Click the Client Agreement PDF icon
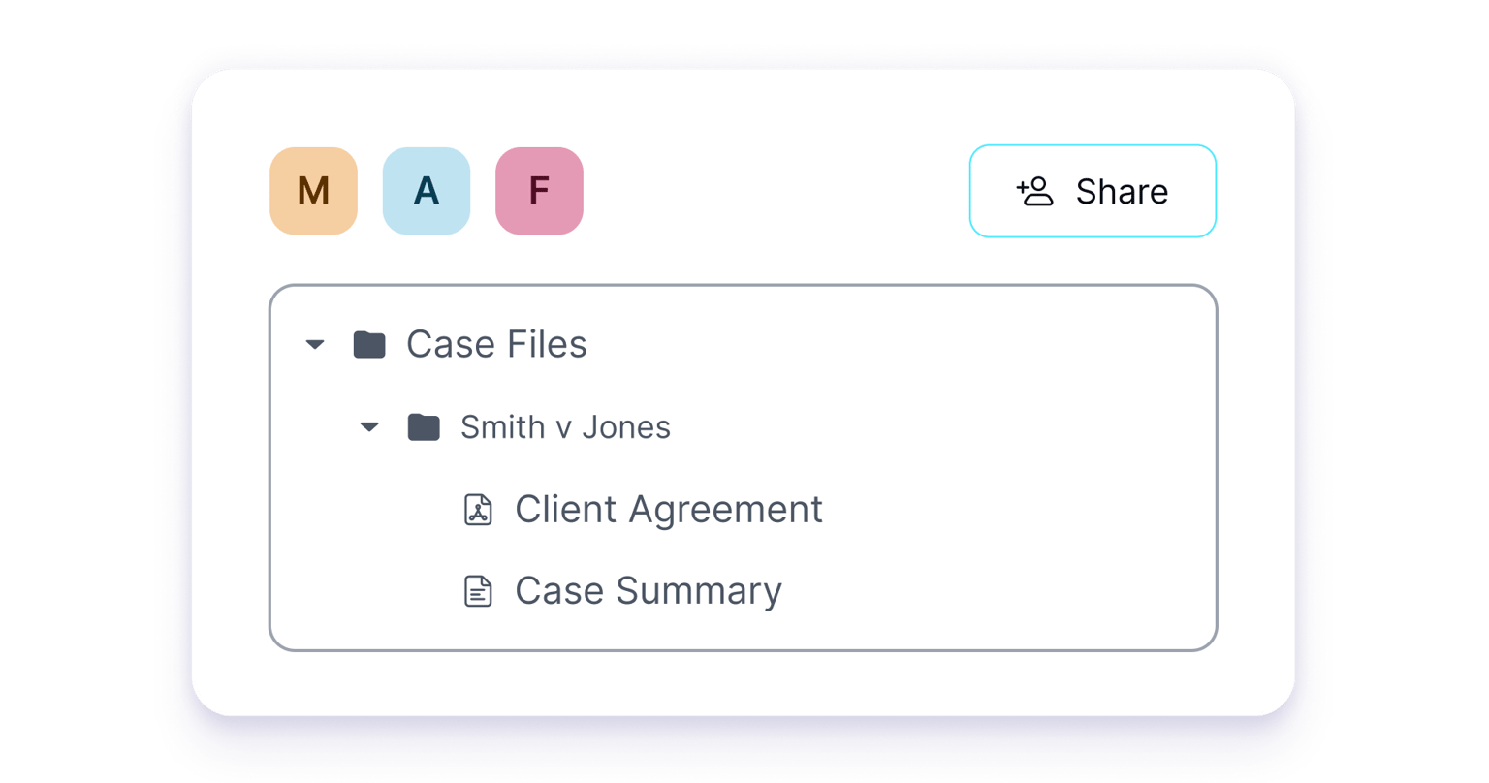The height and width of the screenshot is (783, 1489). tap(479, 510)
